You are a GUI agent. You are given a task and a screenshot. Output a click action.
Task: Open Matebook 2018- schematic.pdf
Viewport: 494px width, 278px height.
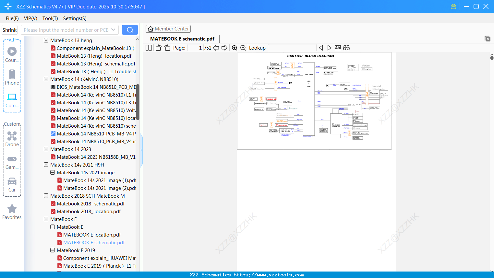88,203
